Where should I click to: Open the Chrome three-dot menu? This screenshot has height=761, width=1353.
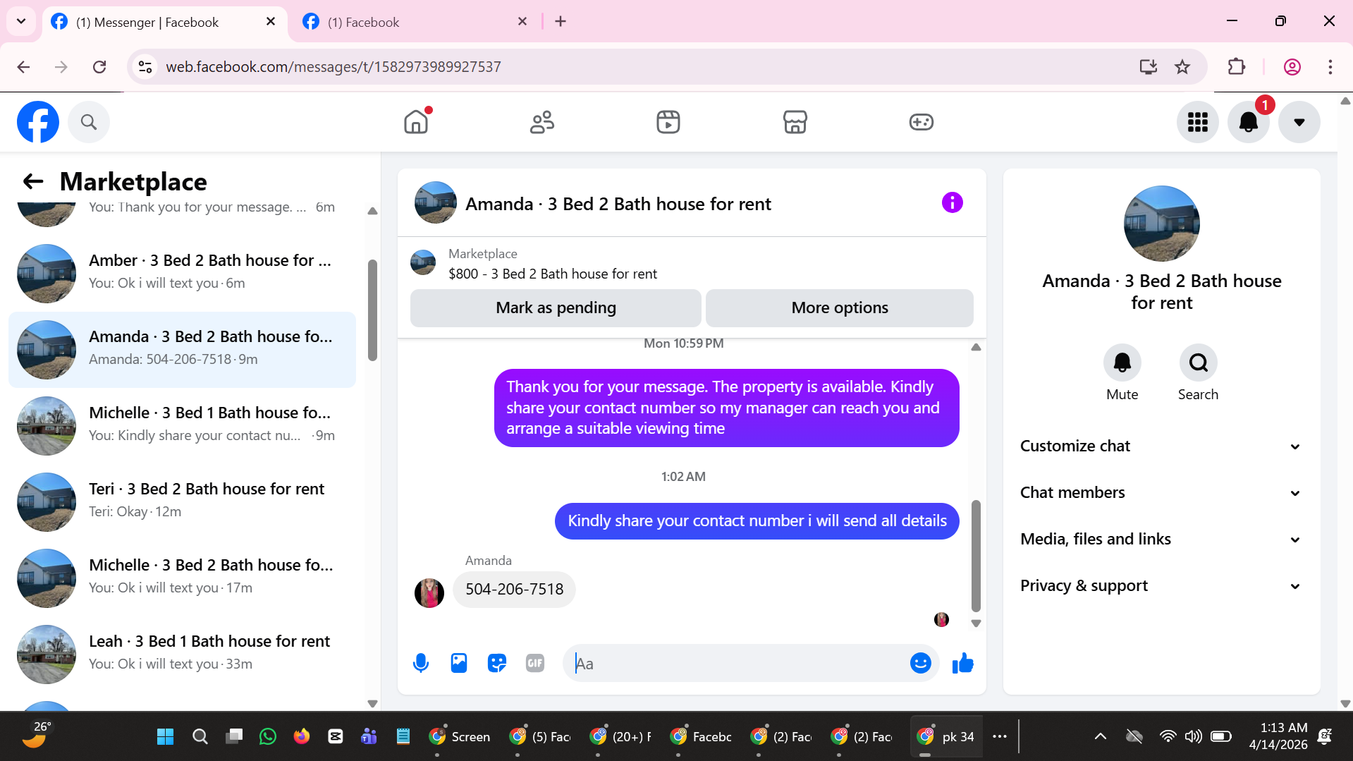tap(1330, 67)
